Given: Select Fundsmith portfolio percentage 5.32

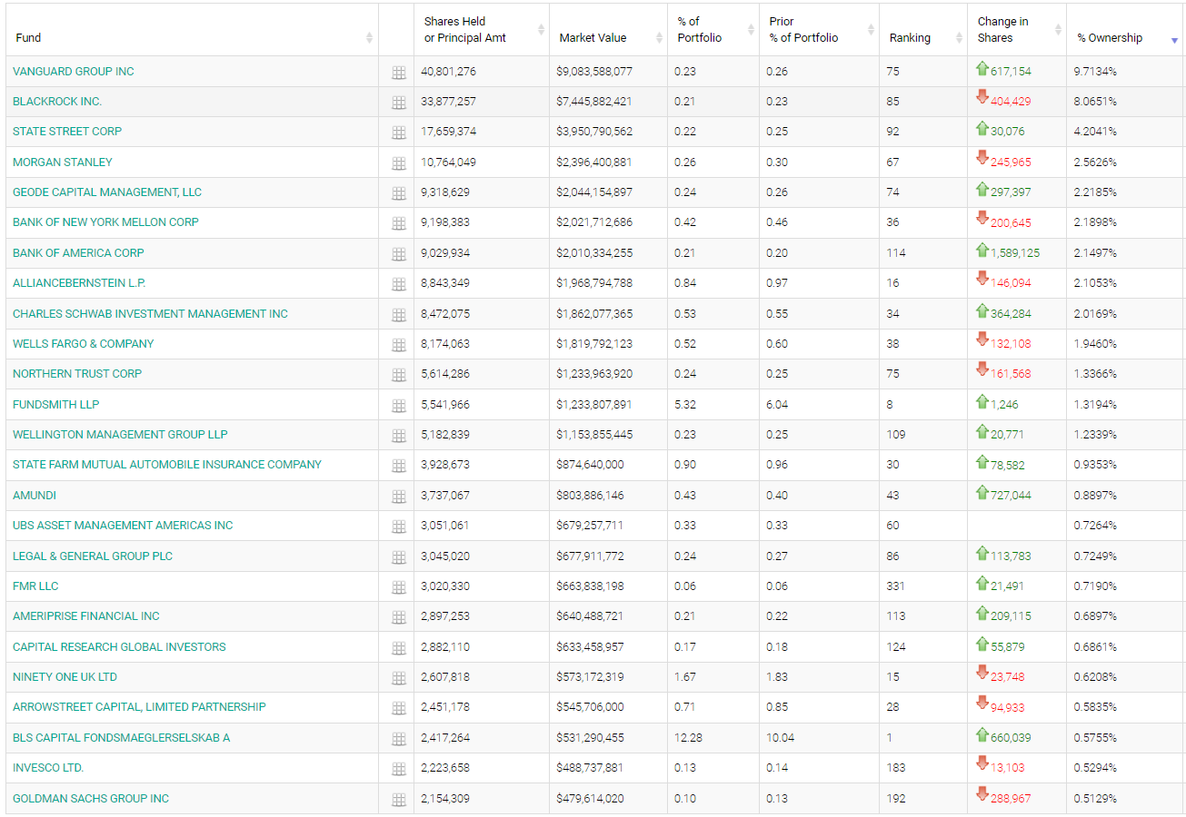Looking at the screenshot, I should click(685, 405).
